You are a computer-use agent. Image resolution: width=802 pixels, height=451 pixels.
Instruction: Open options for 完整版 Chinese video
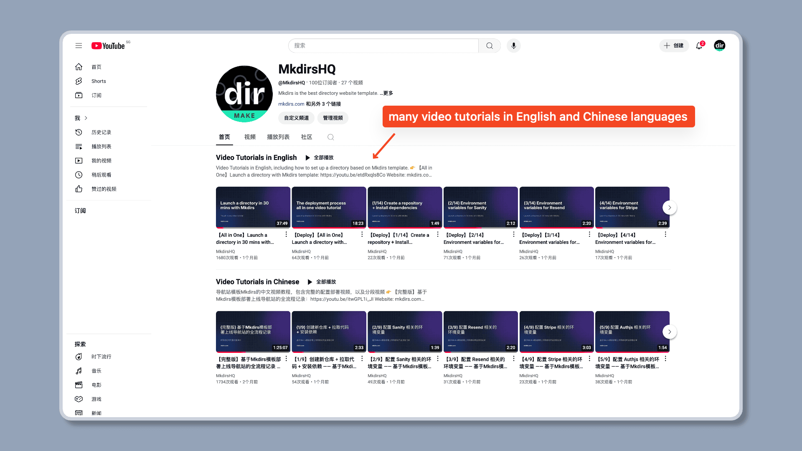286,359
